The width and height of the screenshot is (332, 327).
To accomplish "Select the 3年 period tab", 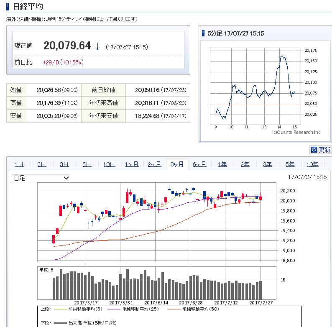I will tap(267, 164).
